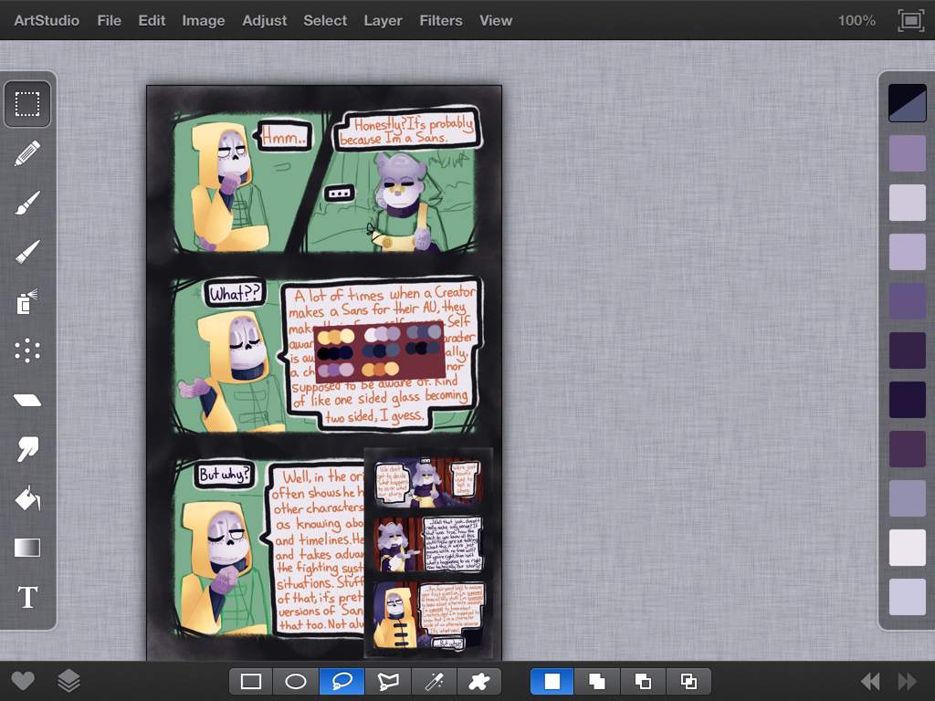The image size is (935, 701).
Task: Open the File menu
Action: [x=110, y=20]
